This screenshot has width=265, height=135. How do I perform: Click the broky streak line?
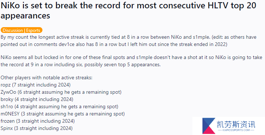click(x=37, y=99)
